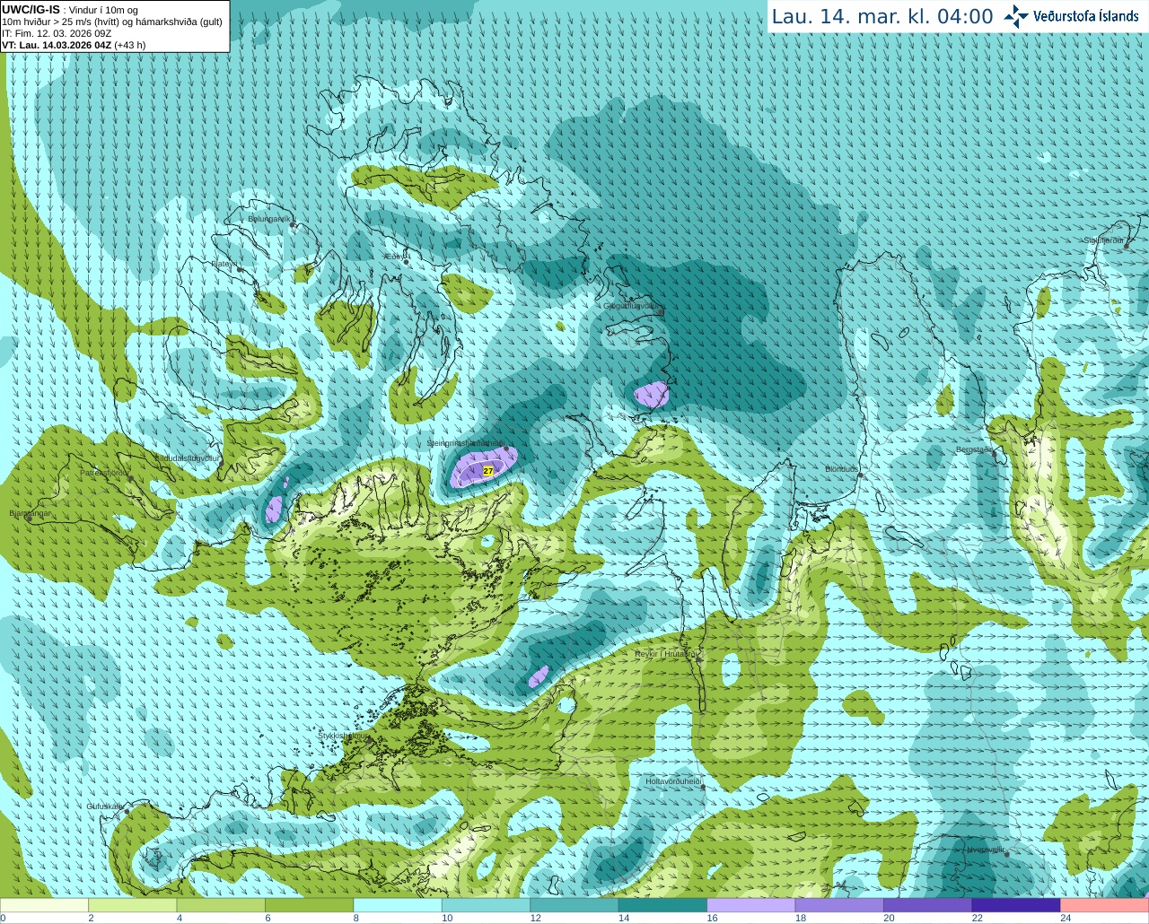Click the 20–22 m/s violet legend swatch
This screenshot has width=1149, height=924.
point(927,905)
